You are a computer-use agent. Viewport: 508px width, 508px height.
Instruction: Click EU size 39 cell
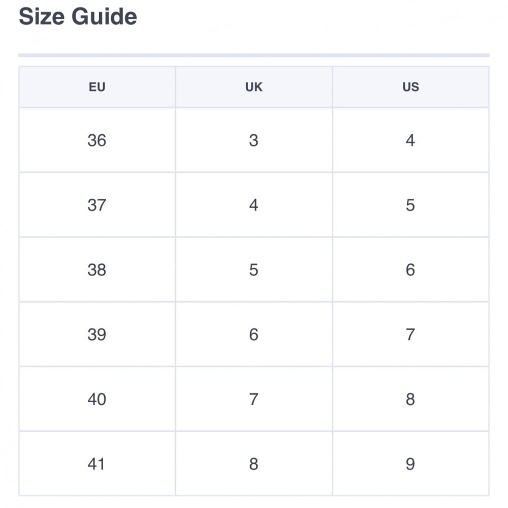(97, 334)
